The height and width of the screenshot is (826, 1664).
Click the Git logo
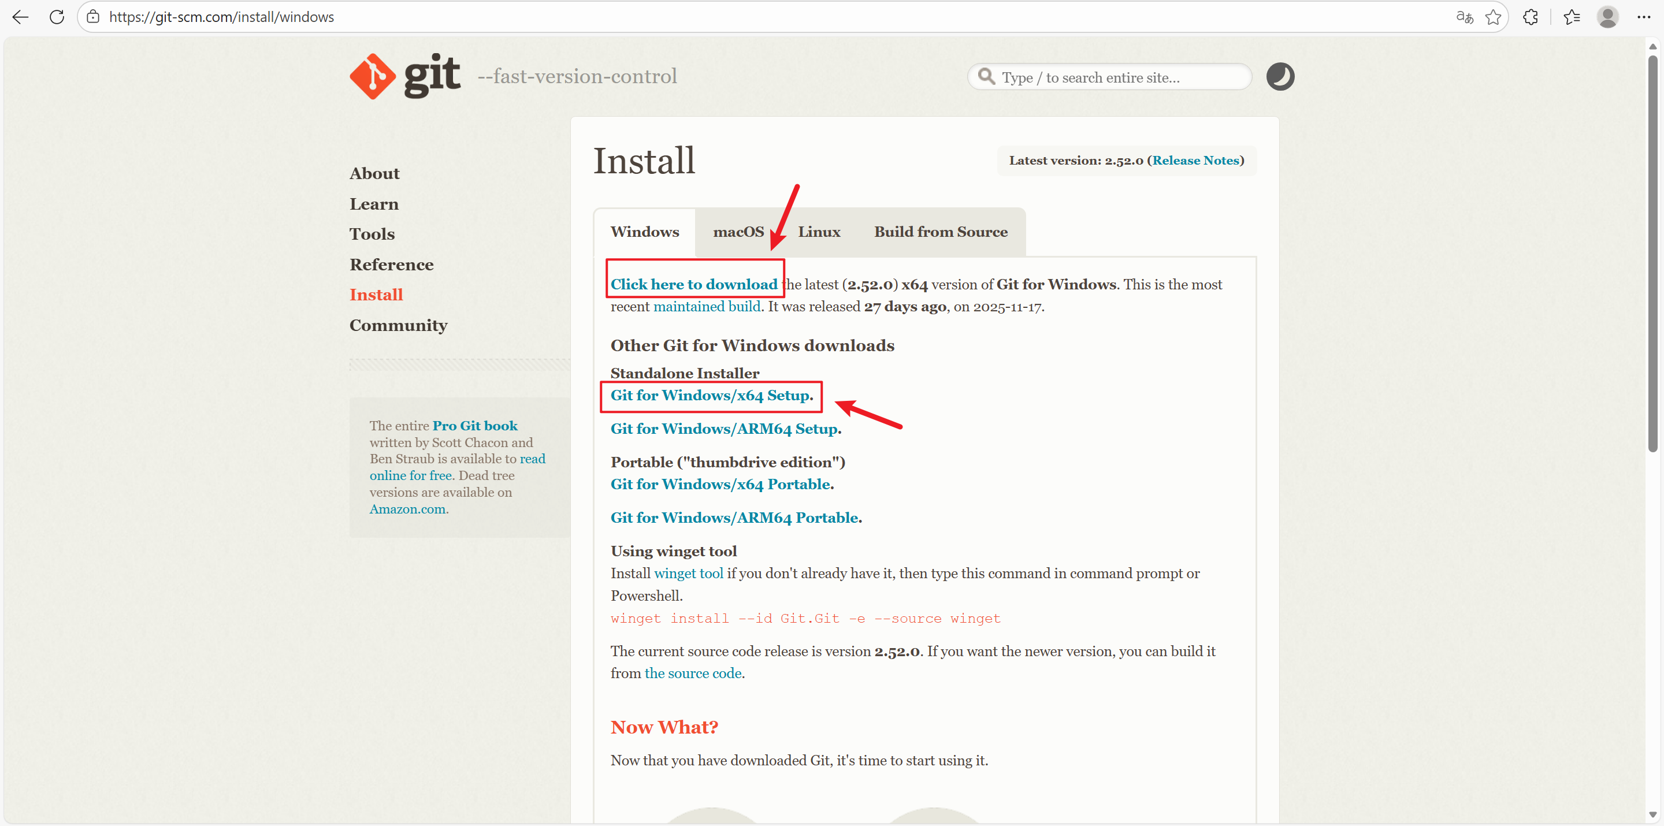click(405, 76)
